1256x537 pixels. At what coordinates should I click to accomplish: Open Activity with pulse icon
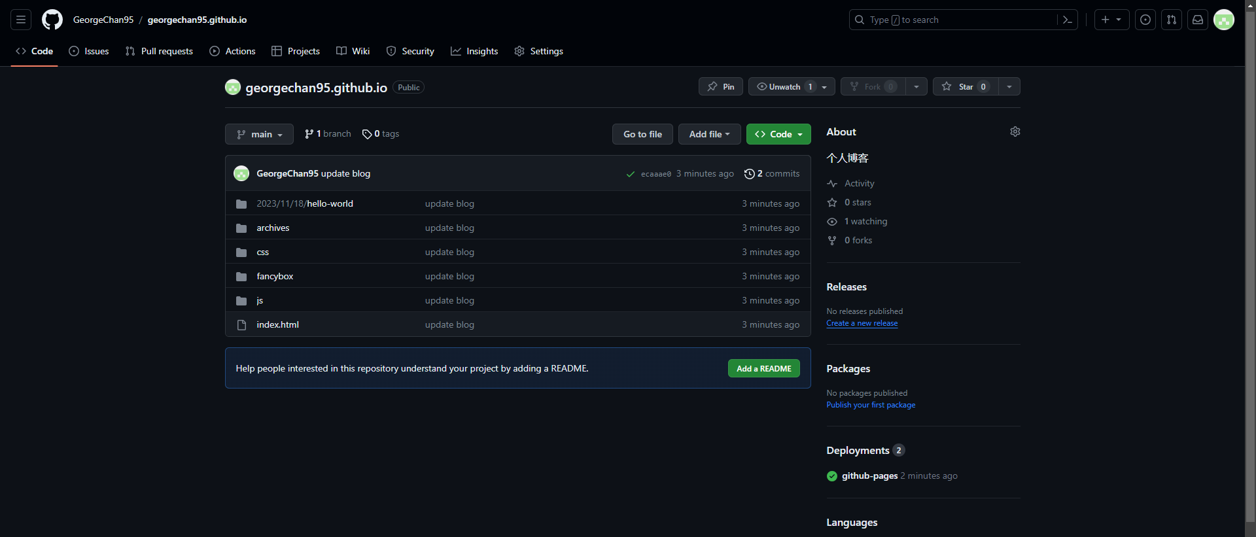point(850,184)
